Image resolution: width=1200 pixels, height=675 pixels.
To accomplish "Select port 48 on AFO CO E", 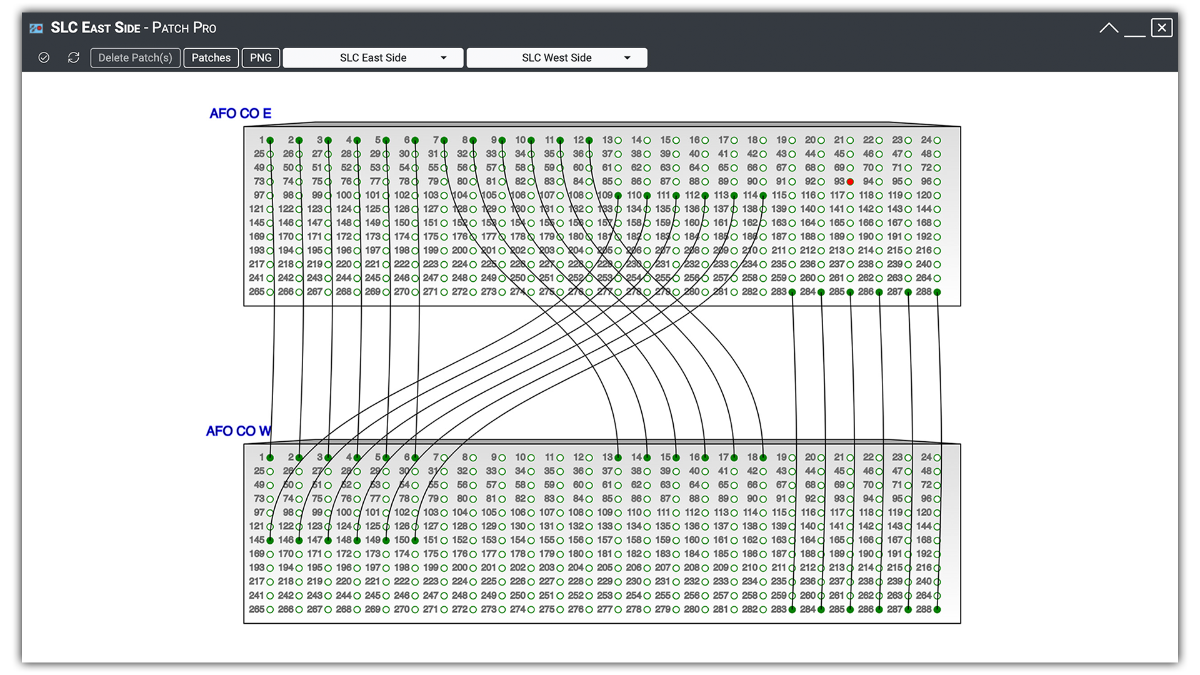I will point(937,154).
